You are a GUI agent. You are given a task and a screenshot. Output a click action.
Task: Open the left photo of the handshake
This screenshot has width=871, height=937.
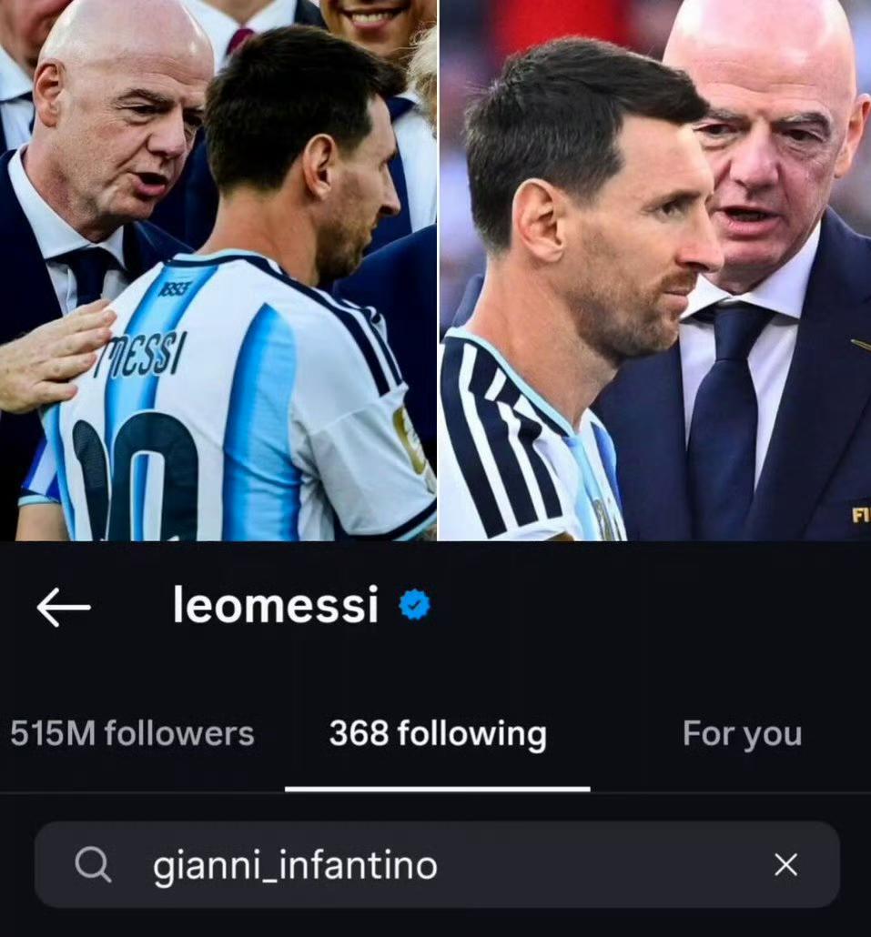pyautogui.click(x=218, y=270)
